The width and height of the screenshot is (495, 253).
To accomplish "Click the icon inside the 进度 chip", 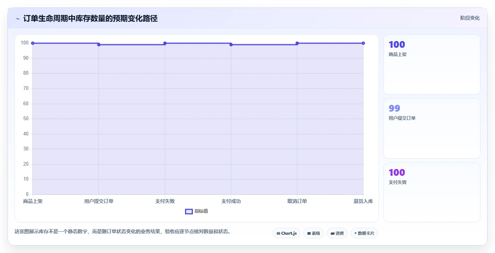I will (332, 234).
